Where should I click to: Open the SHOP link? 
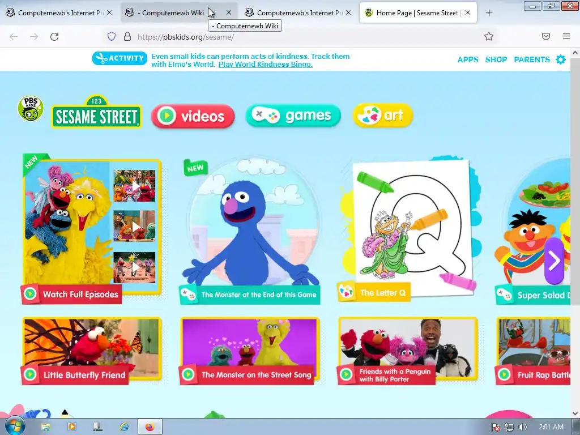[496, 59]
